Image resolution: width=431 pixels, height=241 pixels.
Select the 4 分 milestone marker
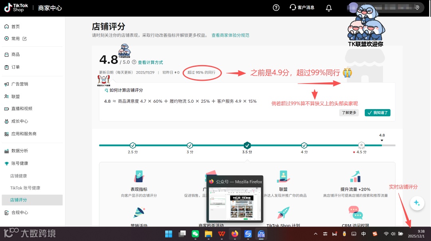[x=304, y=145]
